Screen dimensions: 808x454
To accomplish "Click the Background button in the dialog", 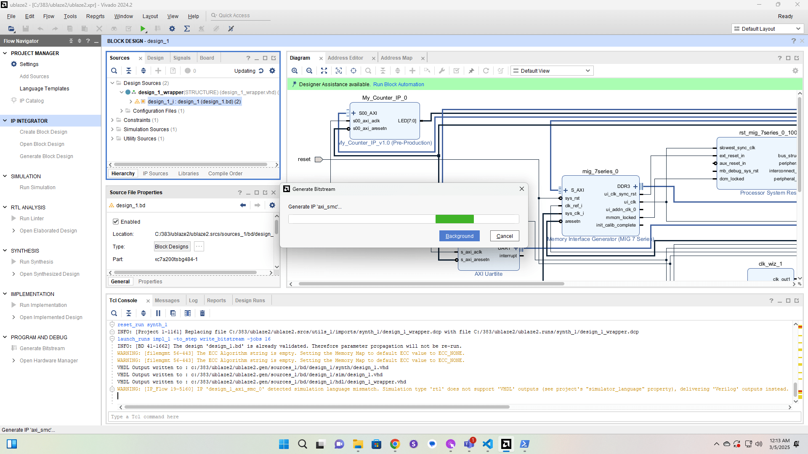I will point(459,236).
